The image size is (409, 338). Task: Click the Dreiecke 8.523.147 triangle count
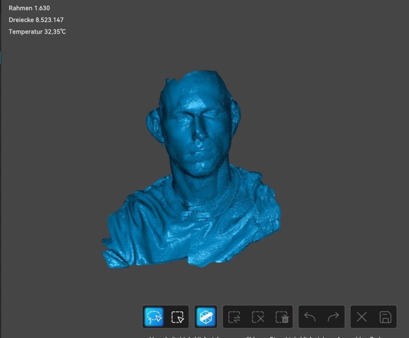point(36,20)
